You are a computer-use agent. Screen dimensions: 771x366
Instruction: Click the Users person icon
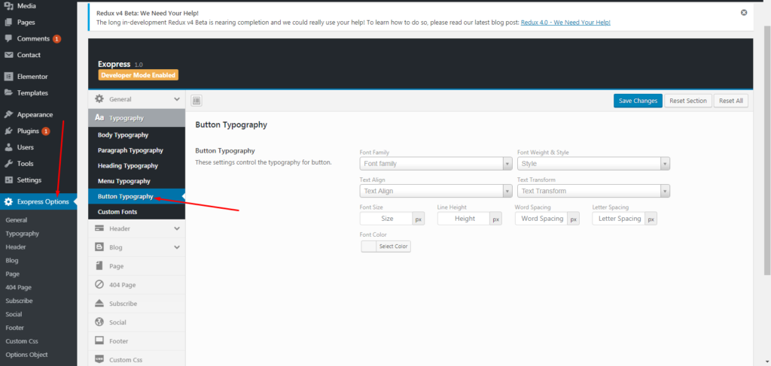pyautogui.click(x=8, y=147)
